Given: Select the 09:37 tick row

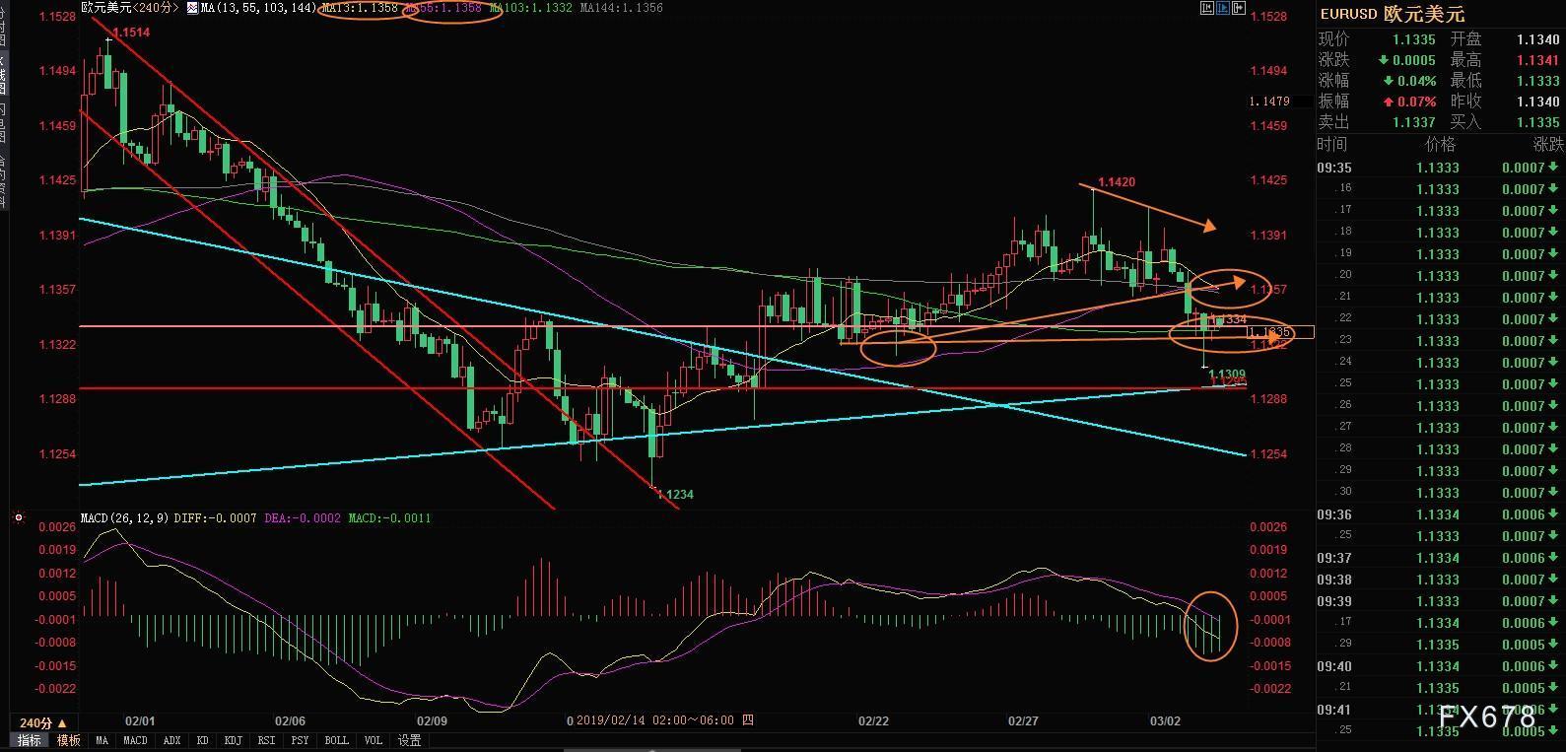Looking at the screenshot, I should (1441, 558).
